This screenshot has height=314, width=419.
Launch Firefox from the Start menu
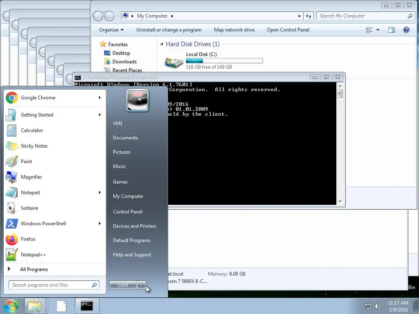click(x=54, y=239)
